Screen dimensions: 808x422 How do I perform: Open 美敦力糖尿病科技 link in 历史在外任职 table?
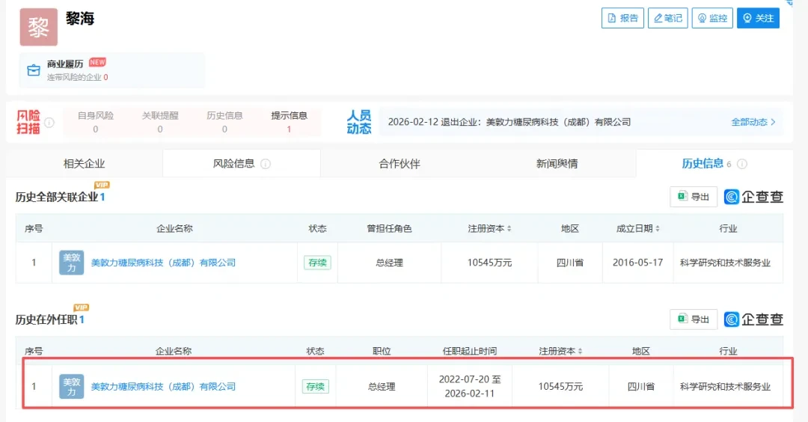click(x=163, y=386)
